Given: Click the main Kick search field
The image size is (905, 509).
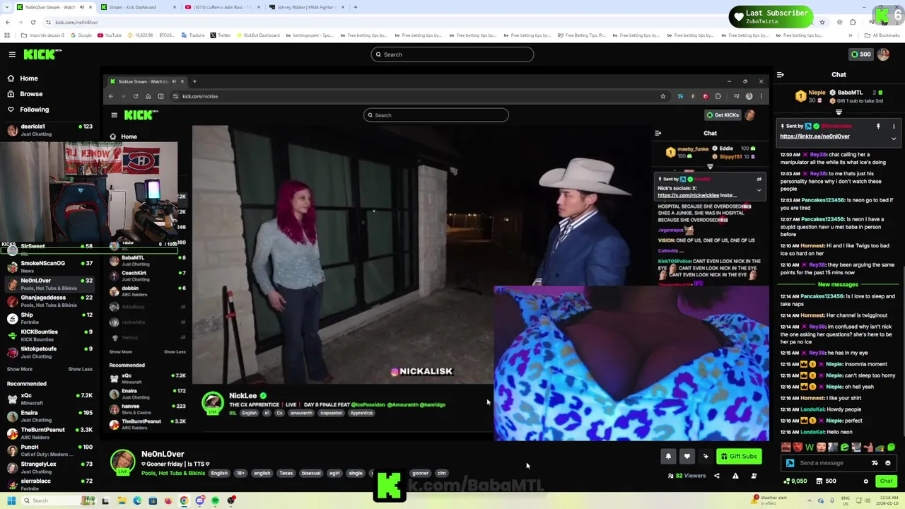Looking at the screenshot, I should tap(452, 54).
